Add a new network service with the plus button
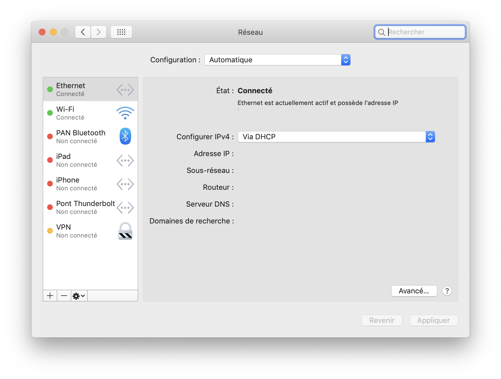Image resolution: width=501 pixels, height=379 pixels. (50, 295)
